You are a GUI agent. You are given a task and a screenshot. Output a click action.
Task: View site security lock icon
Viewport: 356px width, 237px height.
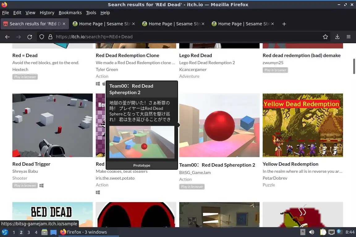point(50,37)
